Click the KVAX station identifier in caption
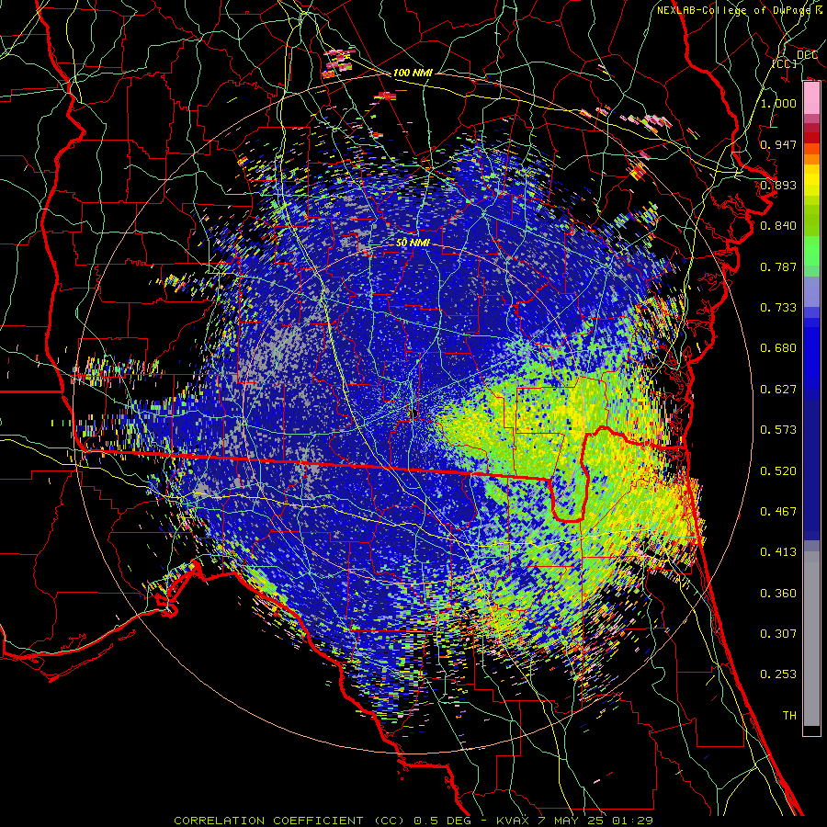 click(515, 821)
